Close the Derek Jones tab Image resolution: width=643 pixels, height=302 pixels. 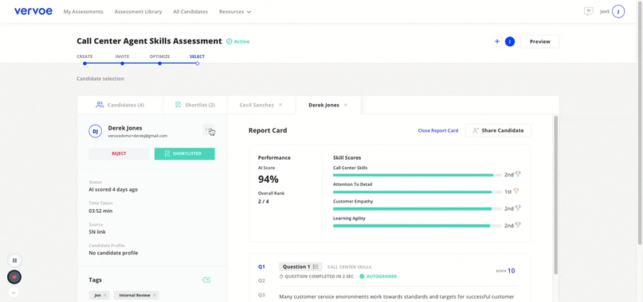[346, 105]
